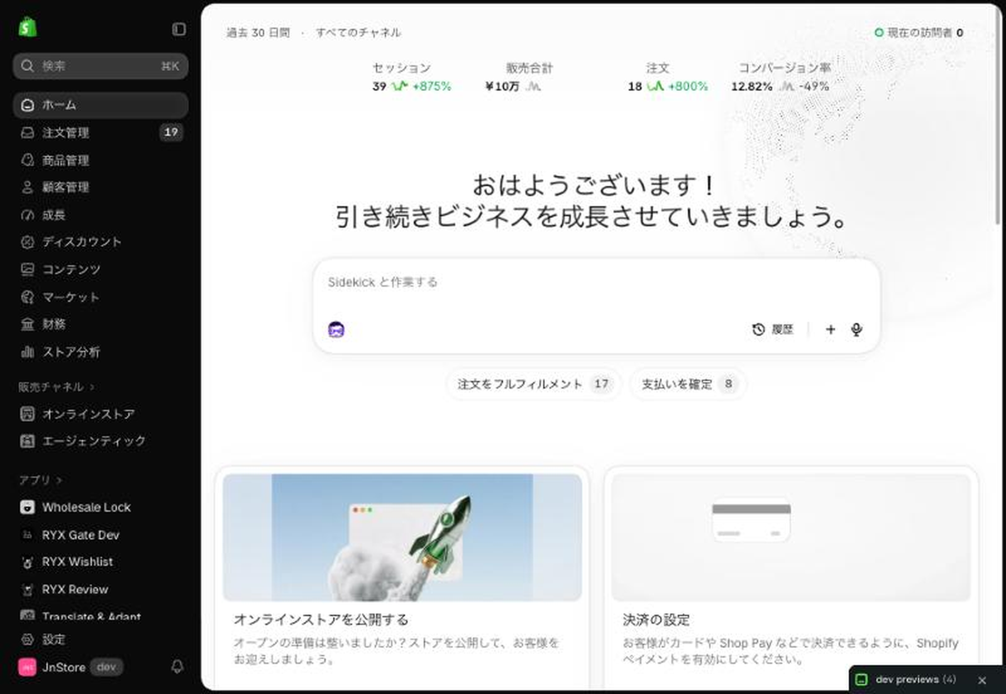Click the Shopify logo icon
The image size is (1006, 694).
[28, 27]
